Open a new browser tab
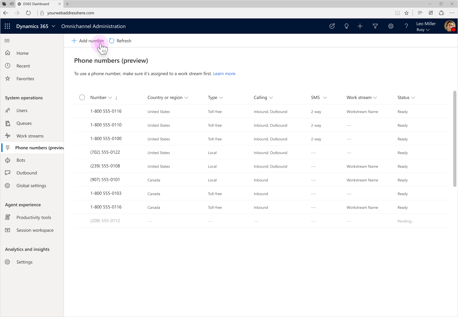 coord(67,4)
